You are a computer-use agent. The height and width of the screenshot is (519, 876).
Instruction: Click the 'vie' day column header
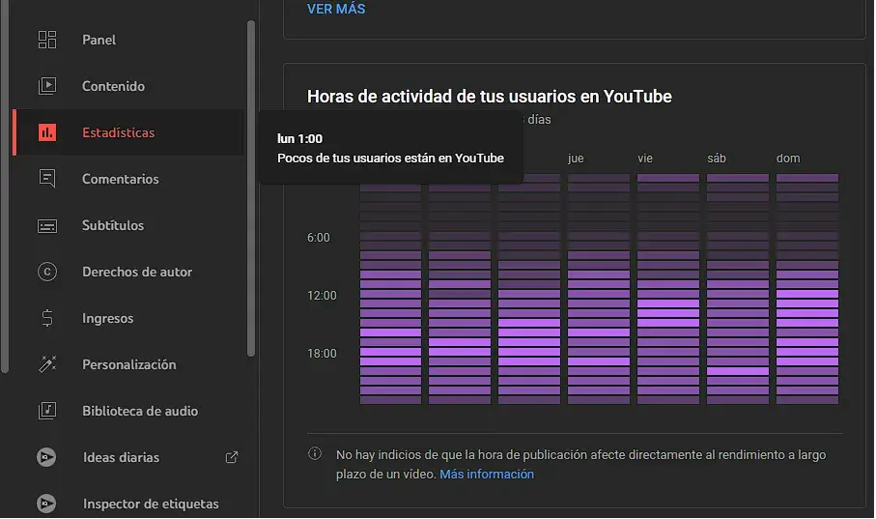click(645, 159)
